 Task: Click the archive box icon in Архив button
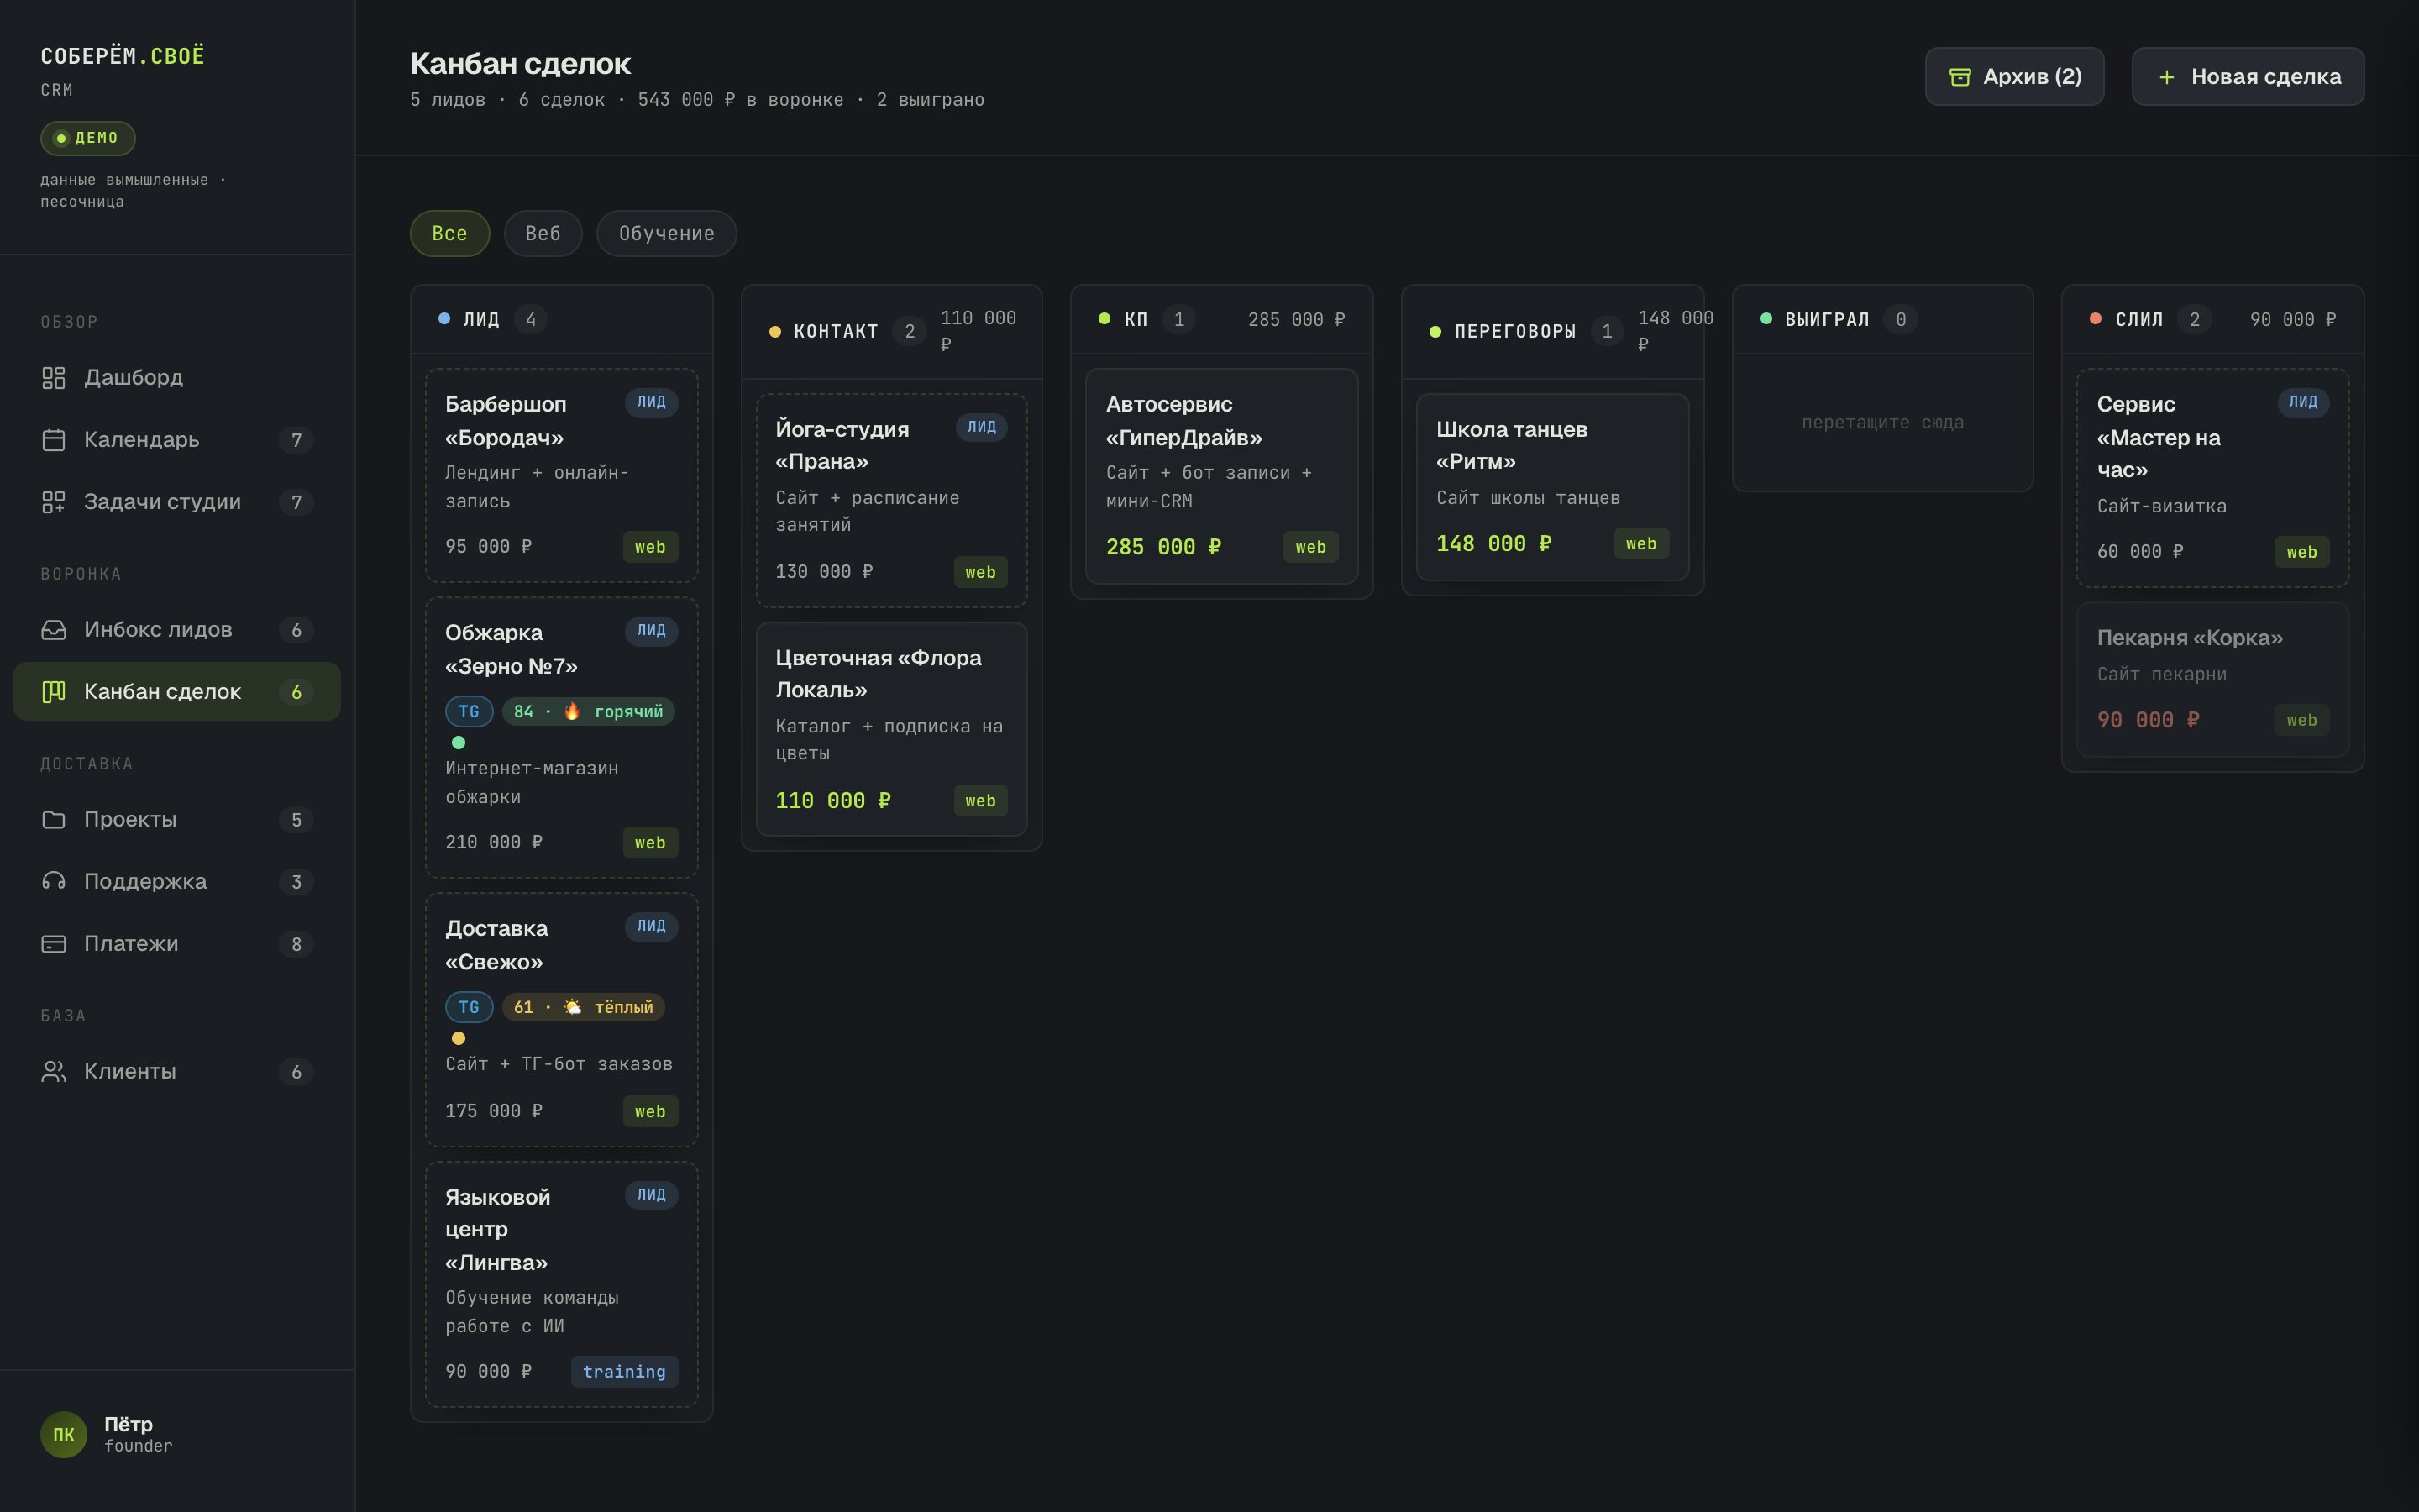1960,77
